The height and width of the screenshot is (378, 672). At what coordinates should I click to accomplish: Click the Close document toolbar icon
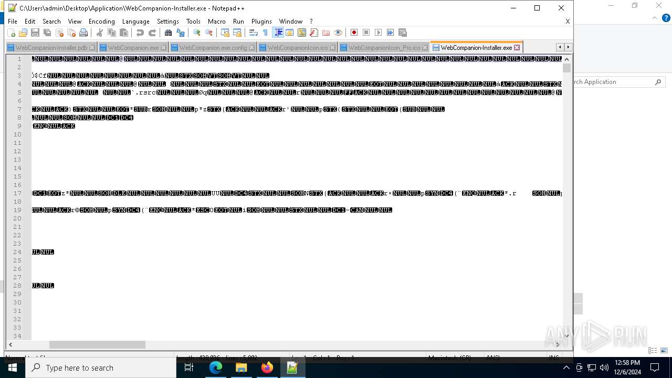[x=59, y=33]
